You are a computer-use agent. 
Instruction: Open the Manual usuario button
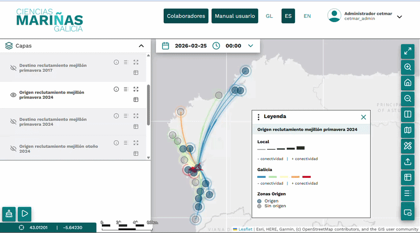click(x=235, y=16)
